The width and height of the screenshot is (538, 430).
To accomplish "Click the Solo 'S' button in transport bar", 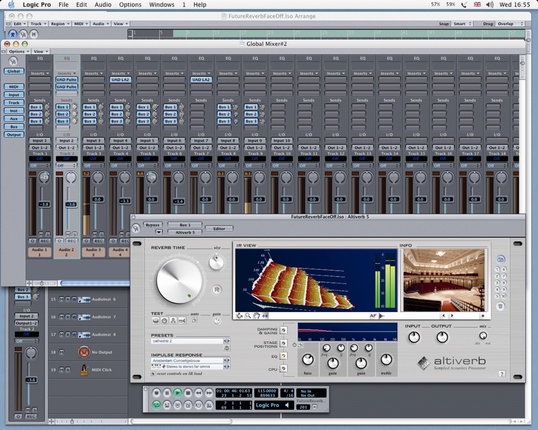I will coord(188,405).
